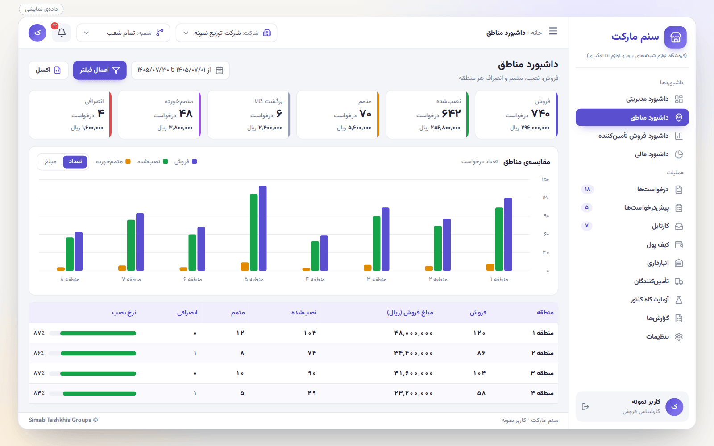Open داشبورد مناطق in sidebar
The height and width of the screenshot is (446, 714).
pos(632,118)
